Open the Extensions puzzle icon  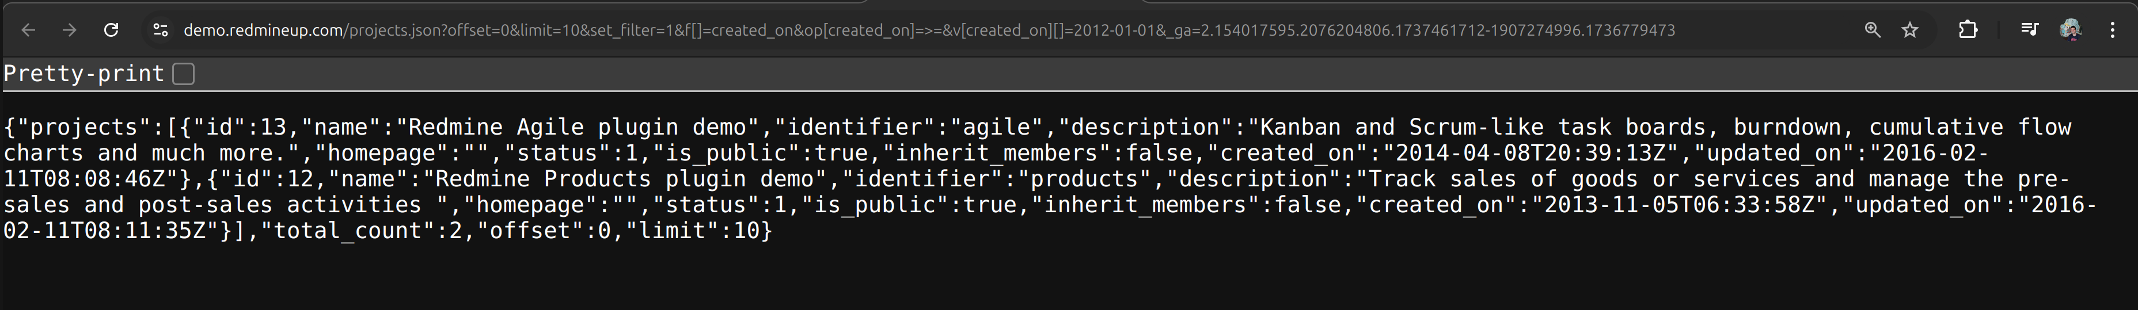pyautogui.click(x=1967, y=30)
